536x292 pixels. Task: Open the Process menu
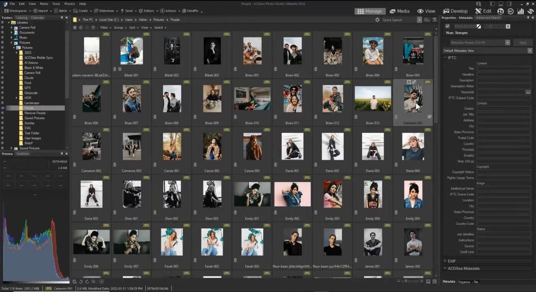tap(70, 4)
